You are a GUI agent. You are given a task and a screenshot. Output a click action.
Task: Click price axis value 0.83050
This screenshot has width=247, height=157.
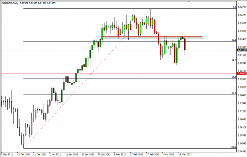(x=242, y=31)
